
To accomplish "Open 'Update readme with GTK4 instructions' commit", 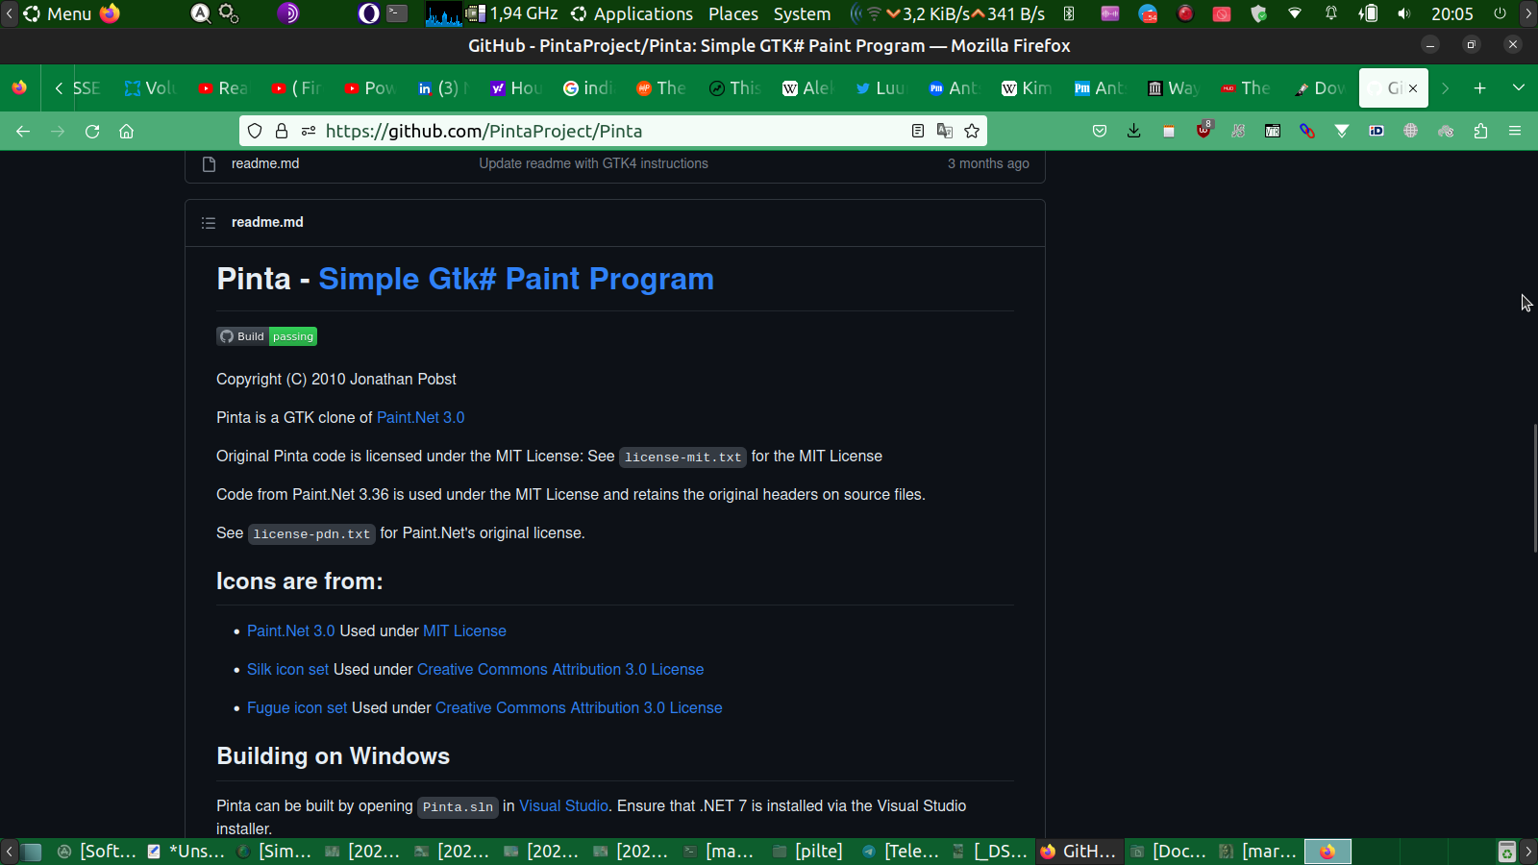I will point(593,163).
